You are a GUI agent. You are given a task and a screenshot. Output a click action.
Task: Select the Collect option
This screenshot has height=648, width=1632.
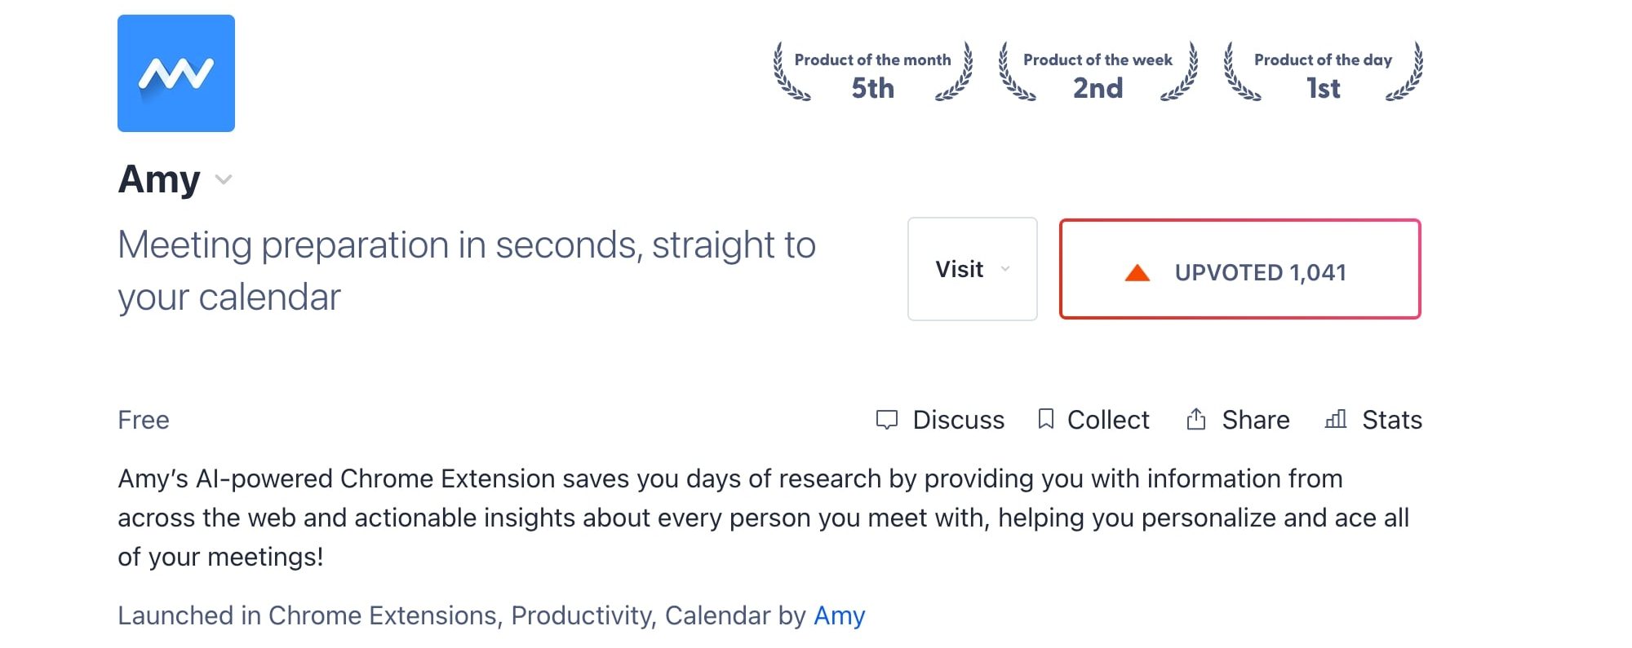[1093, 420]
